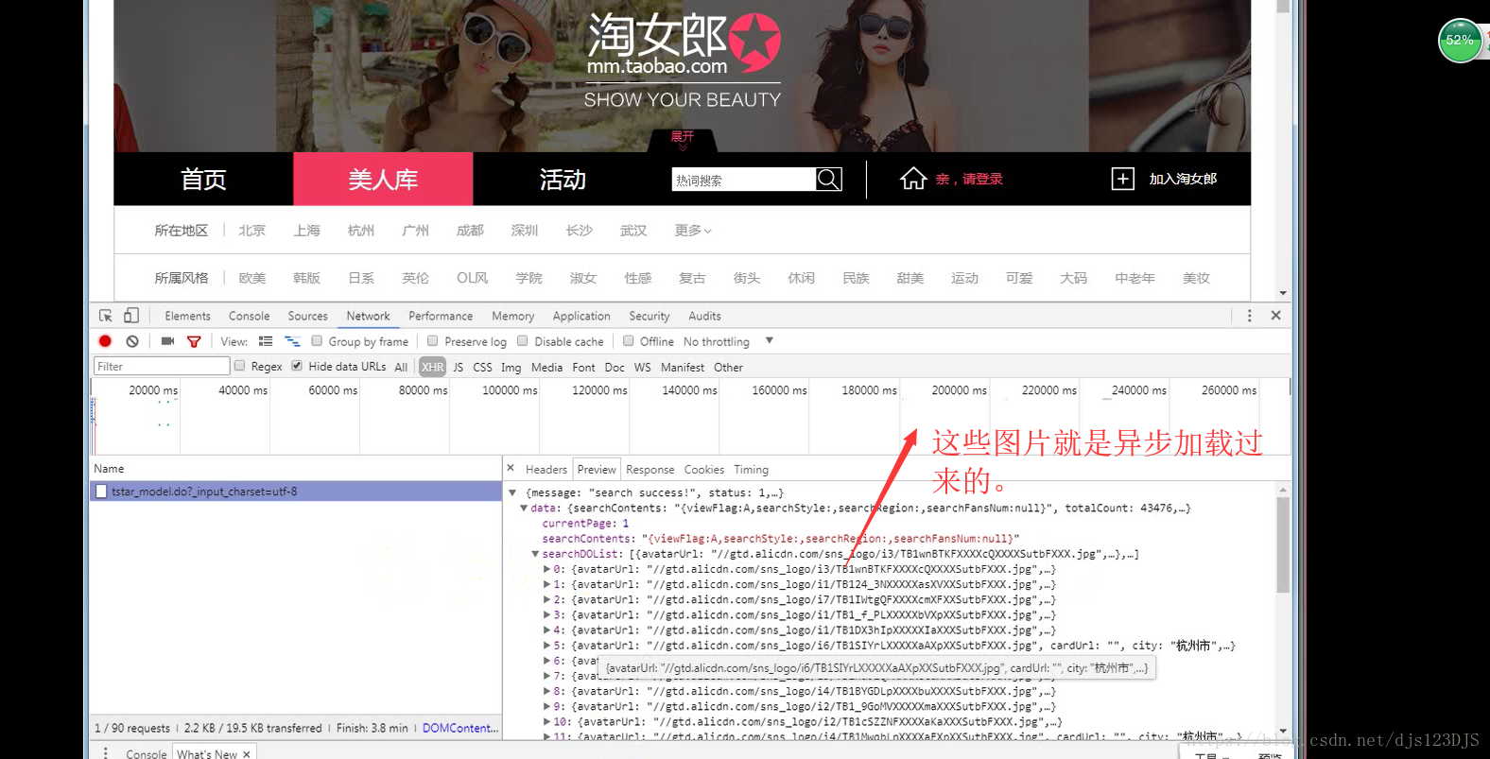
Task: Click inside the network Filter field
Action: point(161,366)
